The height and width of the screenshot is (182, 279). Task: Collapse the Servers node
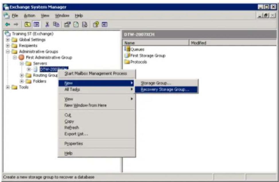click(x=22, y=64)
